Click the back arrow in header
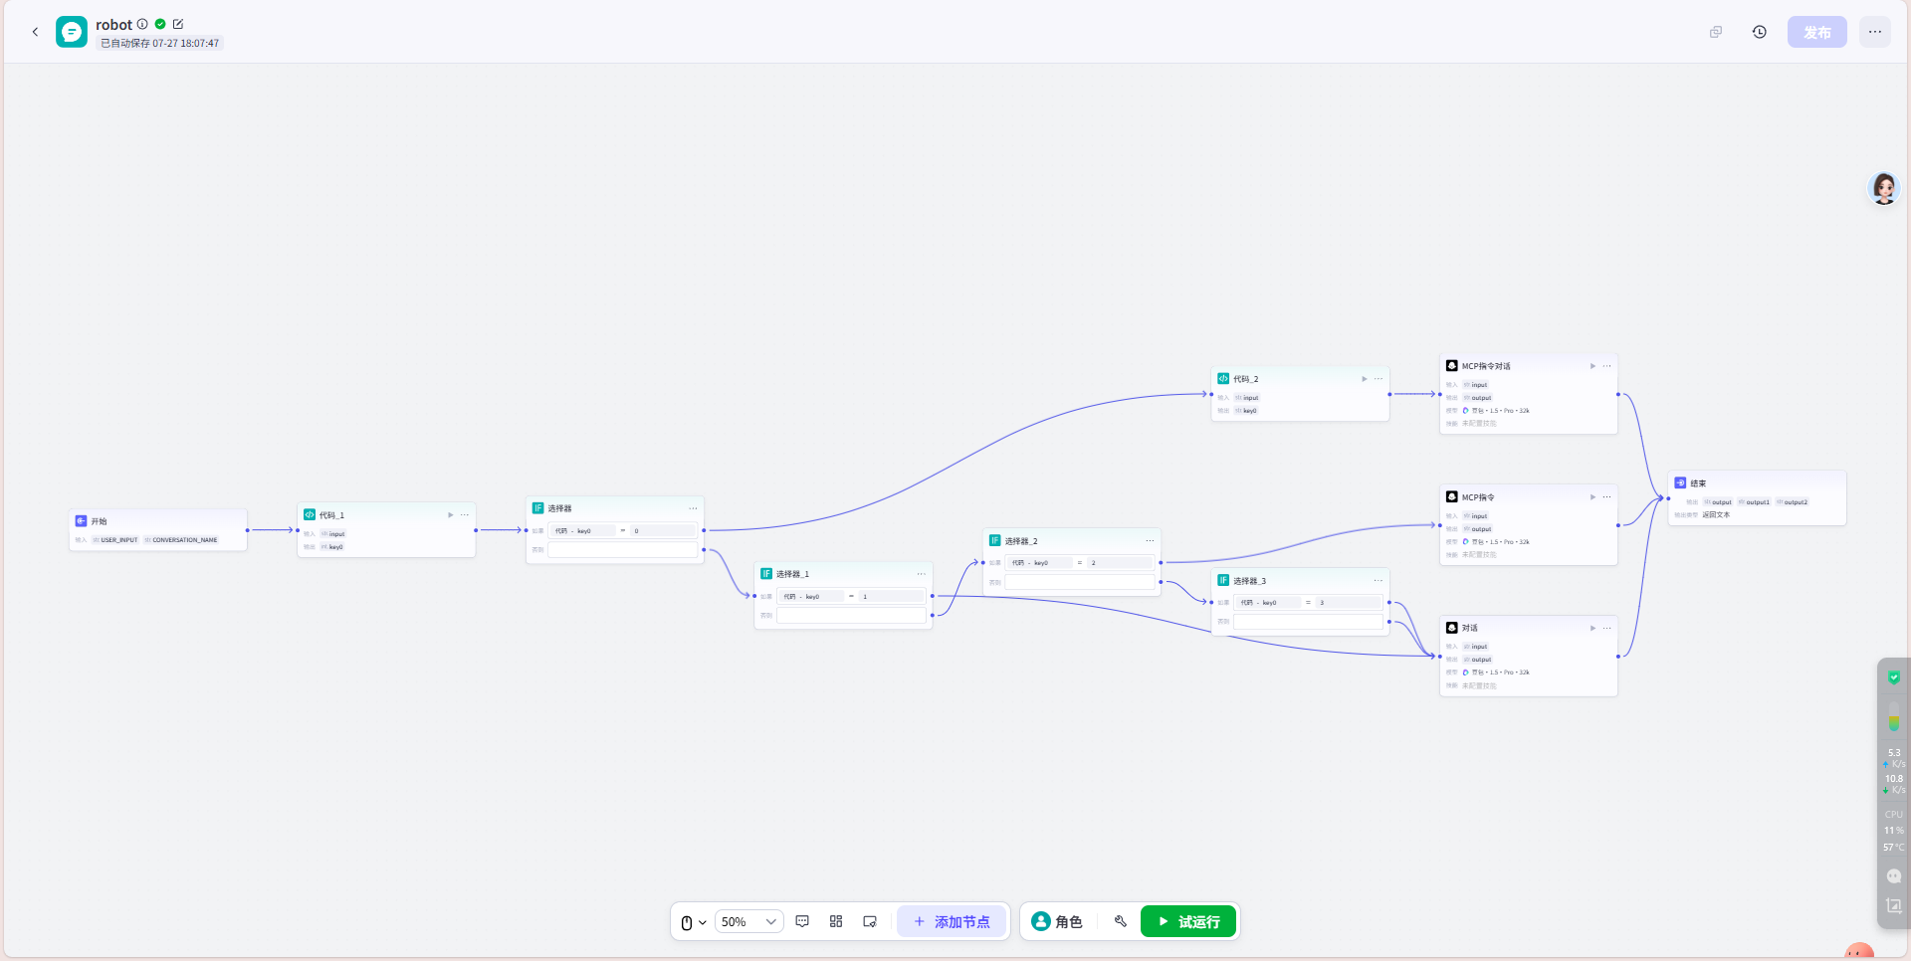This screenshot has width=1911, height=961. tap(35, 32)
